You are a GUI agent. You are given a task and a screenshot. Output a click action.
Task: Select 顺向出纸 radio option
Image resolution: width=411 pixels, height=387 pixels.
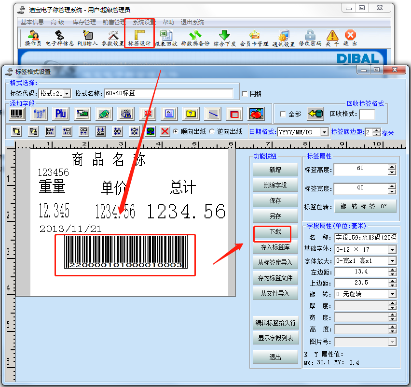point(176,131)
